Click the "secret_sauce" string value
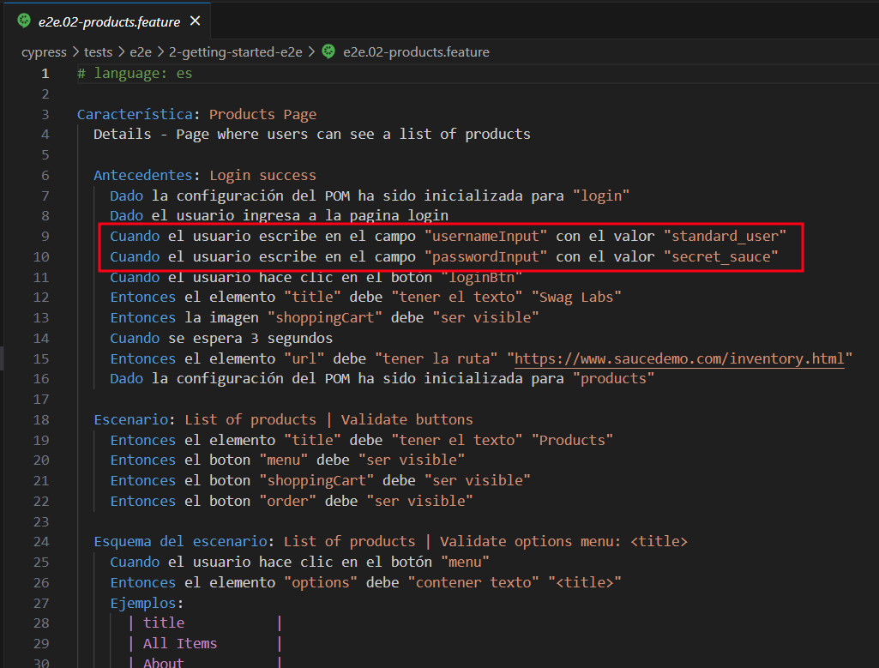Viewport: 879px width, 668px height. (x=721, y=256)
